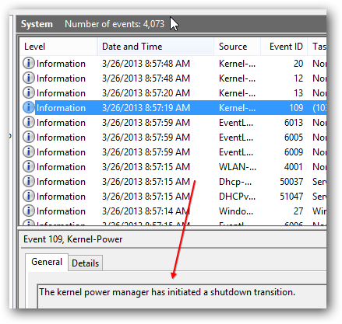Screen dimensions: 342x324
Task: Click Event ID value 51047
Action: (x=291, y=197)
